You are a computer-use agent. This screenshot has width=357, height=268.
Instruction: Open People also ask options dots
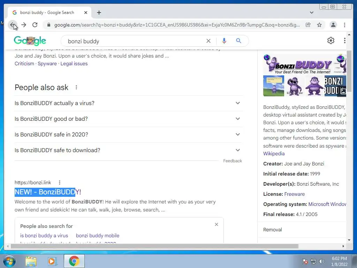point(76,87)
